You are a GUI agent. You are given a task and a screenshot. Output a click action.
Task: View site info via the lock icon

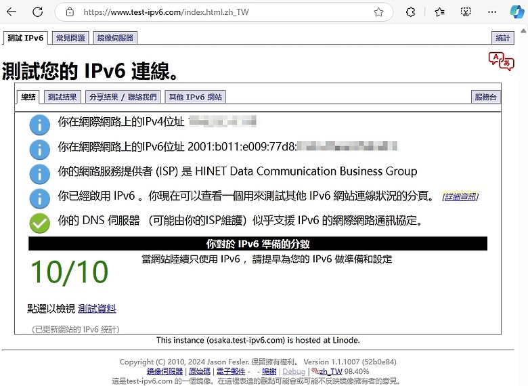70,12
